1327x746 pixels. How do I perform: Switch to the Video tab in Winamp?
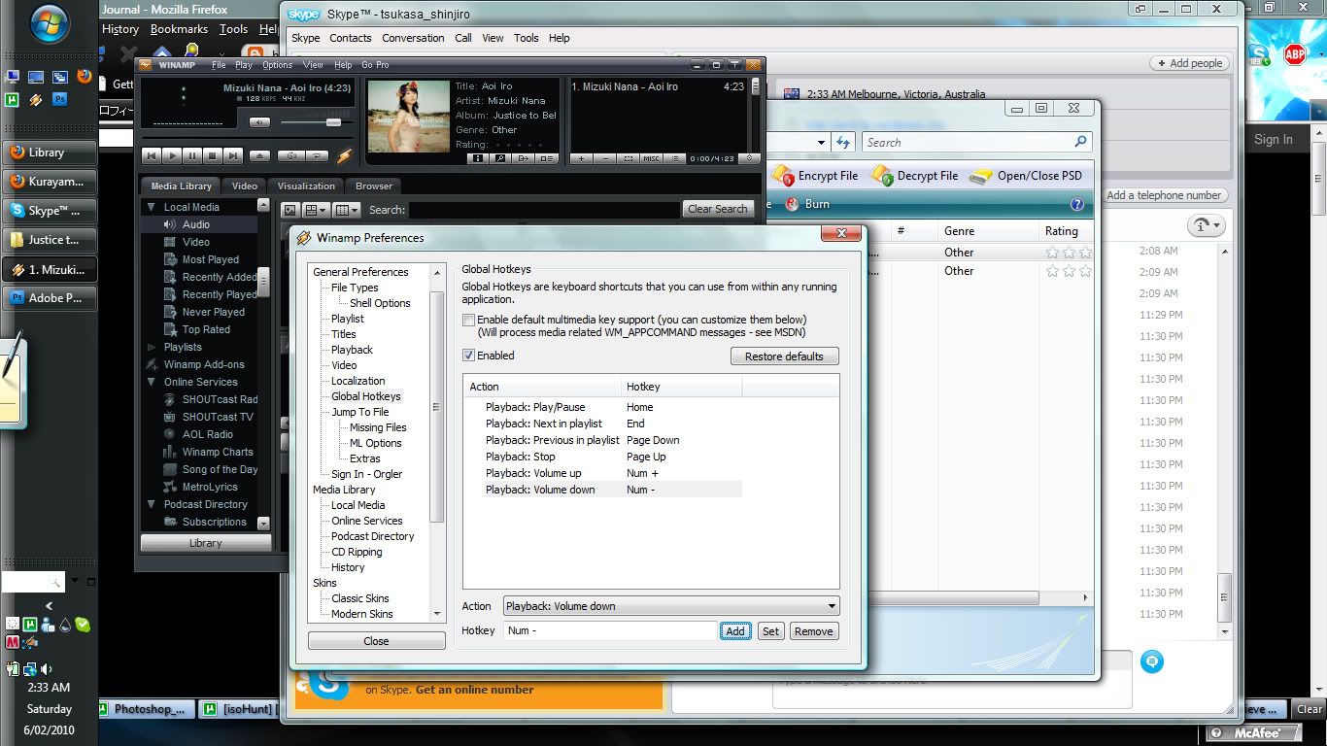245,186
